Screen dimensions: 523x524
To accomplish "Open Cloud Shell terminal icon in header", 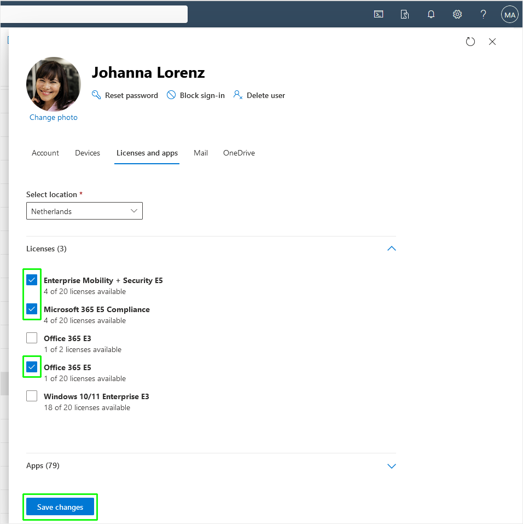I will [379, 14].
